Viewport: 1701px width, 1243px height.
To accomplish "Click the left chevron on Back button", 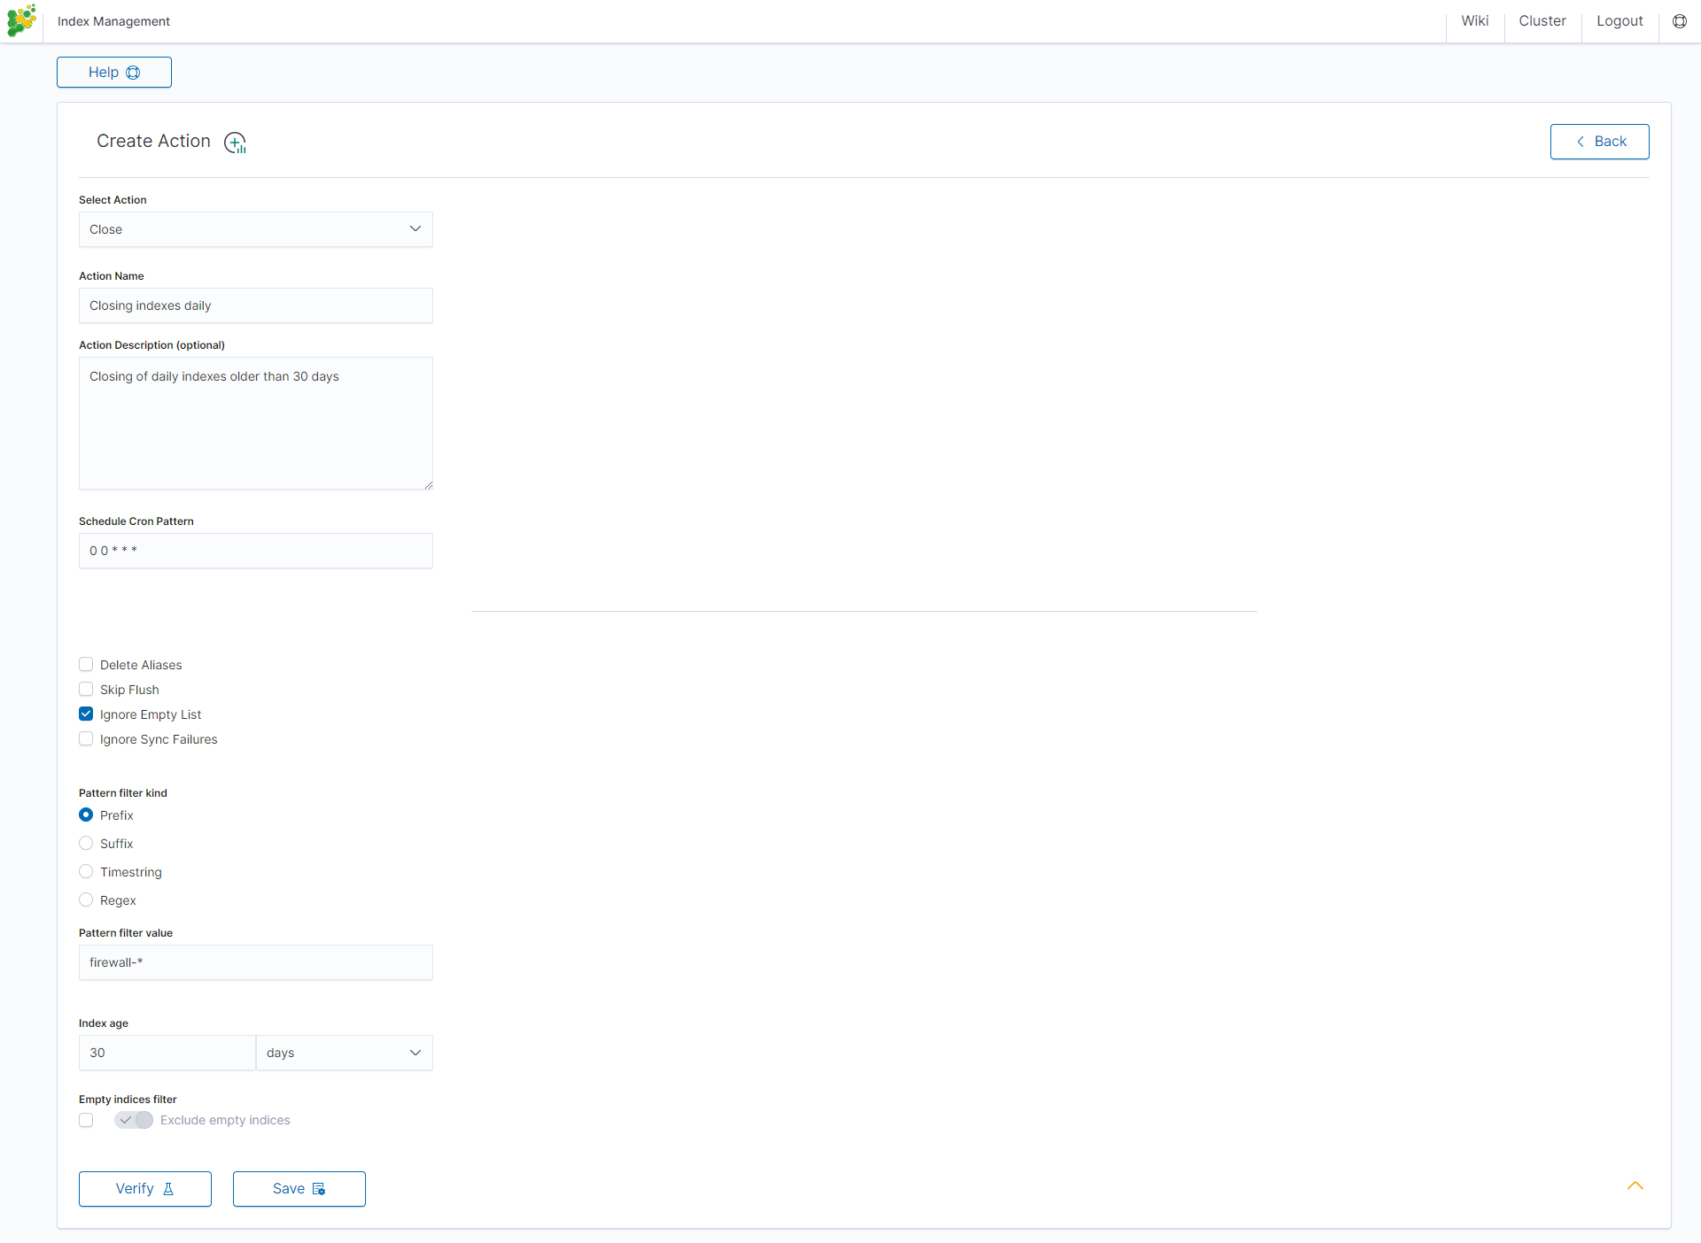I will coord(1580,142).
